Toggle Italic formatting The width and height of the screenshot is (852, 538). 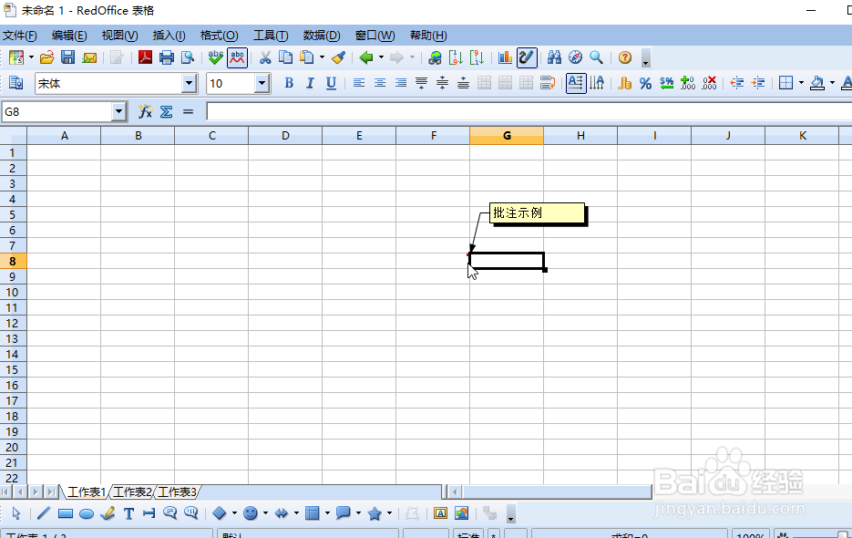310,83
